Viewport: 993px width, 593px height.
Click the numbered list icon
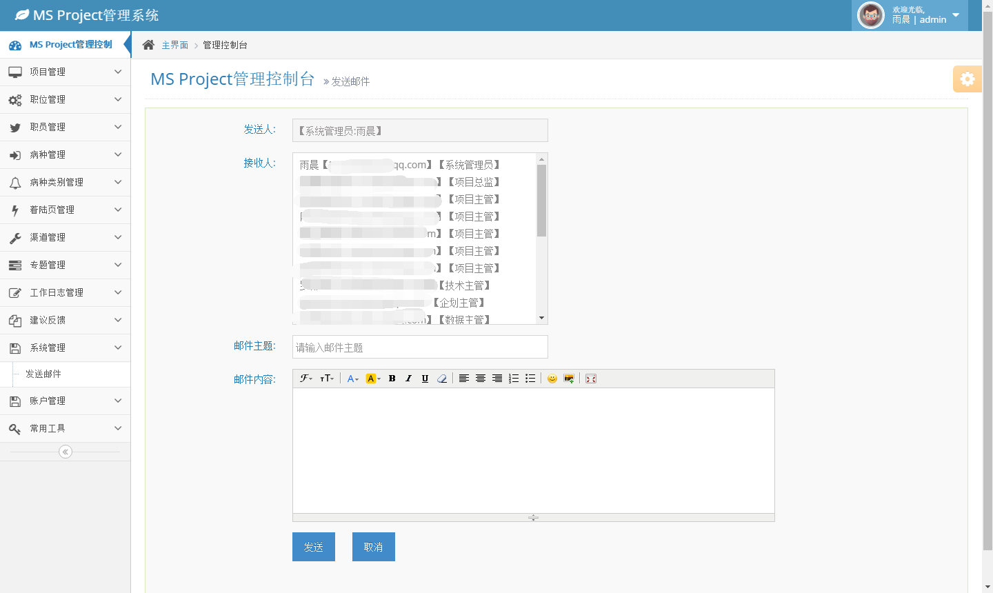point(514,379)
